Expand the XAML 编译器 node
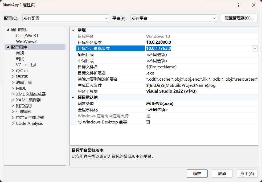Image resolution: width=262 pixels, height=182 pixels. pos(13,100)
